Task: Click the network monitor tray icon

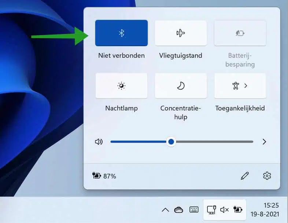Action: (x=211, y=210)
